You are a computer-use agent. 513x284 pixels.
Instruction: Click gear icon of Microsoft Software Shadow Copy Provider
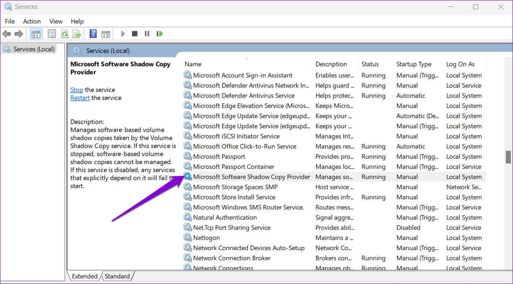(x=187, y=177)
